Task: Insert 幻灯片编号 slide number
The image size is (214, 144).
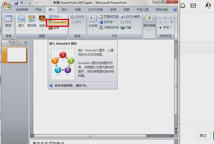Action: 130,16
